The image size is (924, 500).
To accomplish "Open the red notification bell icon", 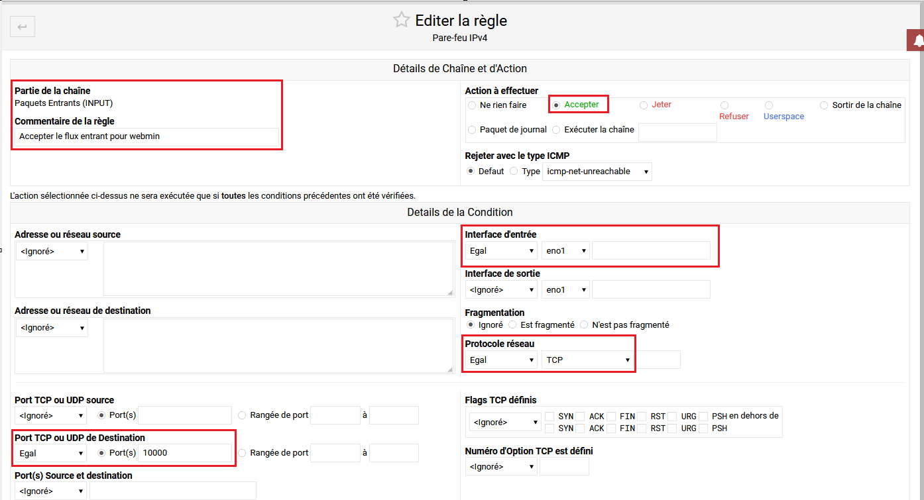I will click(915, 40).
